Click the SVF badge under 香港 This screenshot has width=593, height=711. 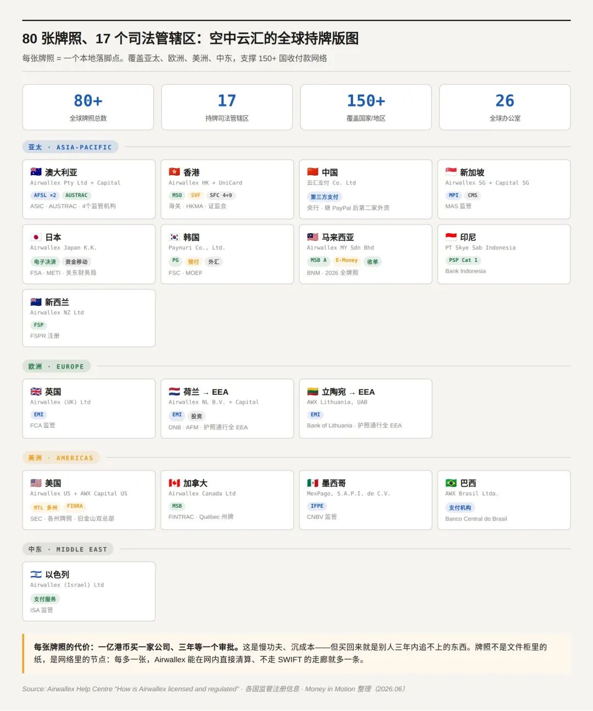[195, 195]
